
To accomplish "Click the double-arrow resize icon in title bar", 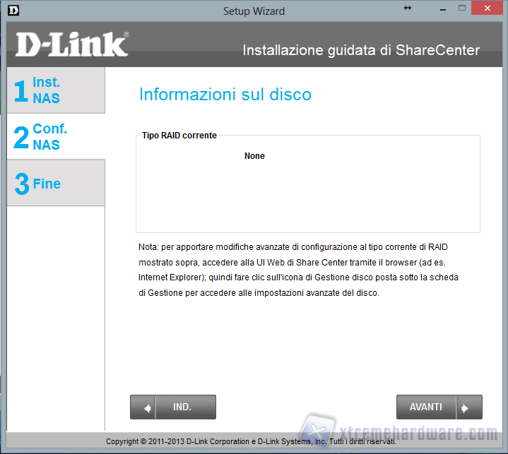I will 408,8.
